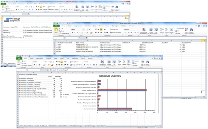Switch to Deleted Tasks sheet tab
208x129 pixels.
[x=63, y=126]
